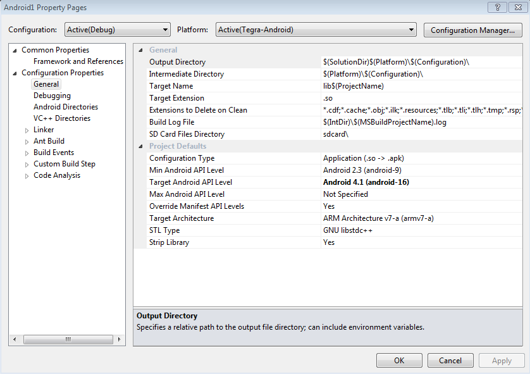Select the Min Android API Level label

tap(187, 170)
